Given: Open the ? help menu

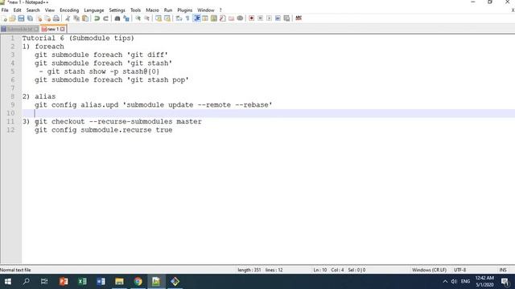Looking at the screenshot, I should (x=220, y=10).
